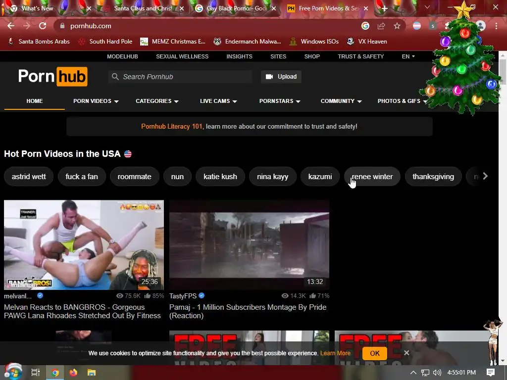The width and height of the screenshot is (507, 380).
Task: Open a new browser tab
Action: 384,9
